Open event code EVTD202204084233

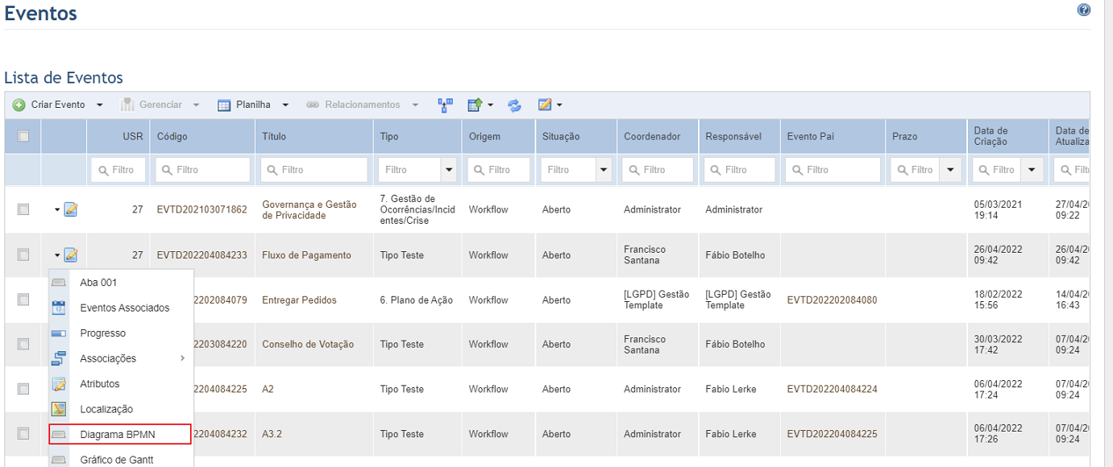[x=202, y=255]
